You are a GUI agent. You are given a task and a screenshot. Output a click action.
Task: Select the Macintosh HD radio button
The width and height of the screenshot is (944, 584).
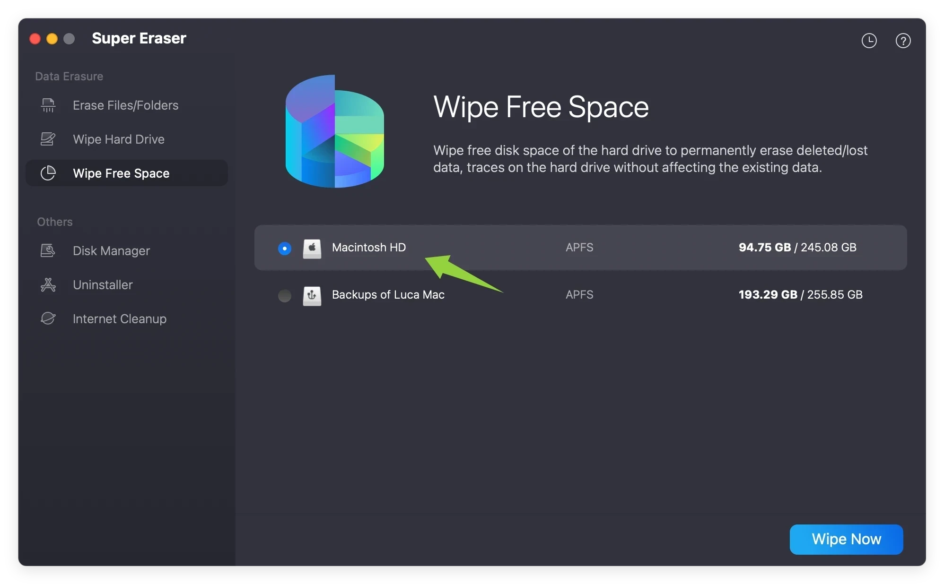pos(285,248)
